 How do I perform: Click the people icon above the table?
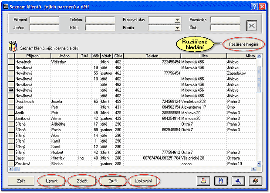pyautogui.click(x=13, y=45)
